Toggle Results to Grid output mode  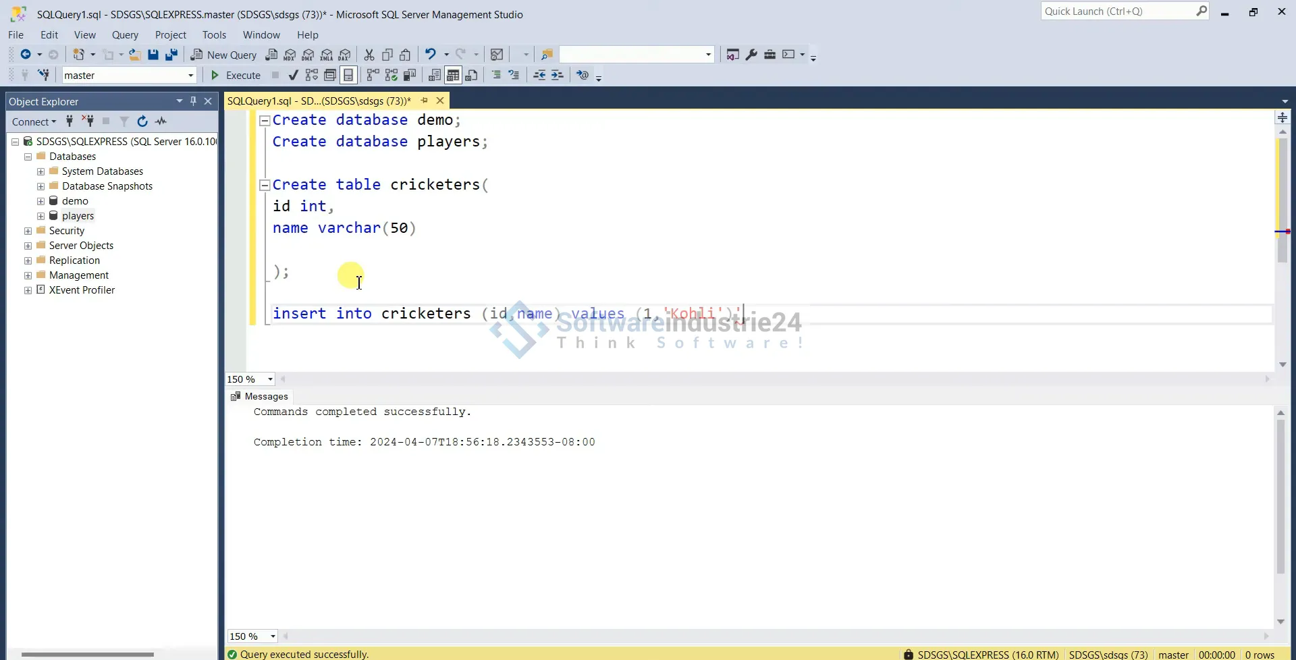click(x=453, y=76)
